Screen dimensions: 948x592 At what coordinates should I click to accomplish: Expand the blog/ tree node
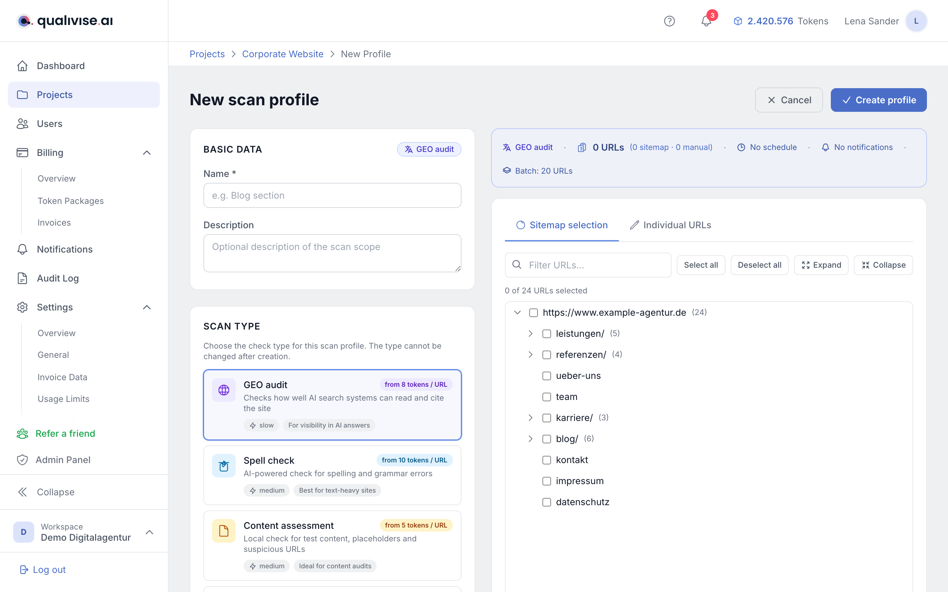[x=530, y=439]
